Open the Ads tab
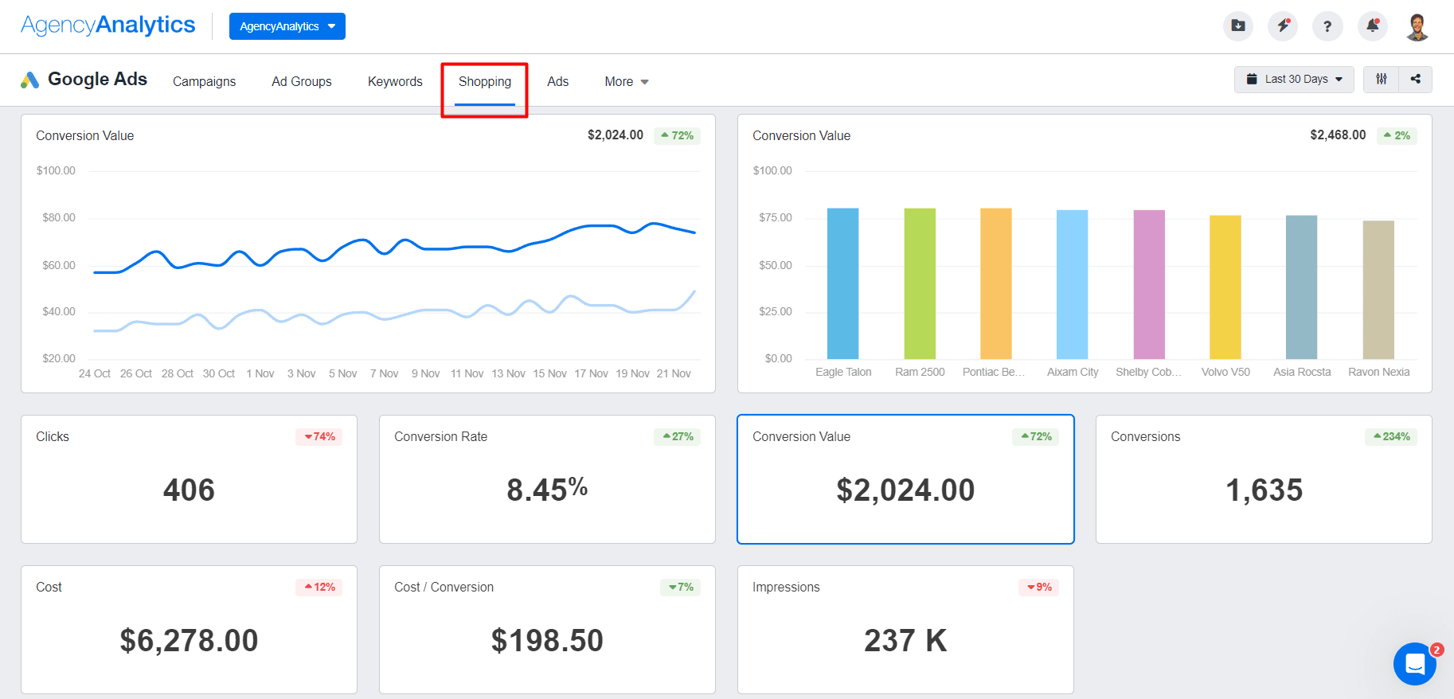 tap(557, 82)
